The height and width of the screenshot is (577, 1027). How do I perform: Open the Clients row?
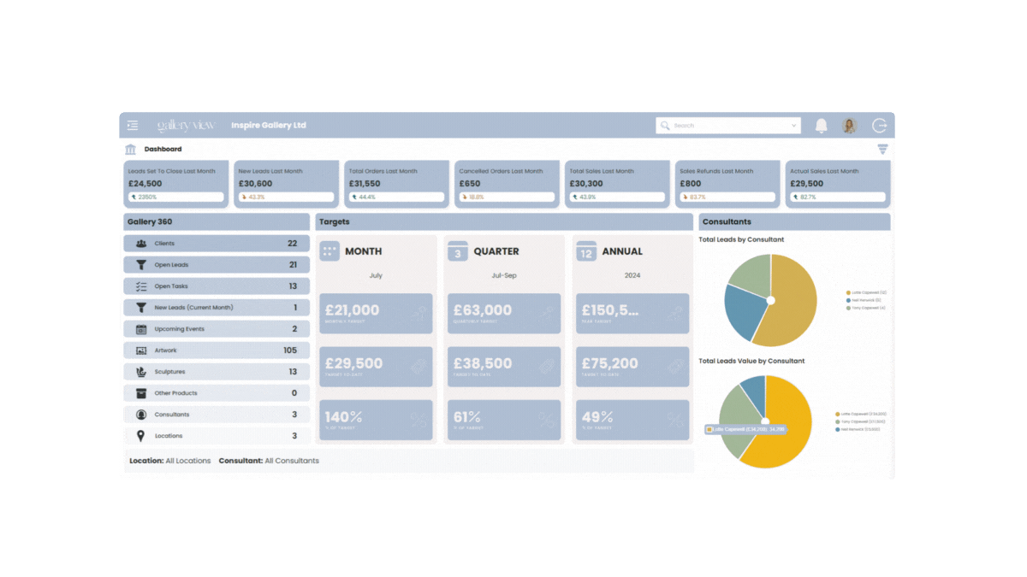217,244
